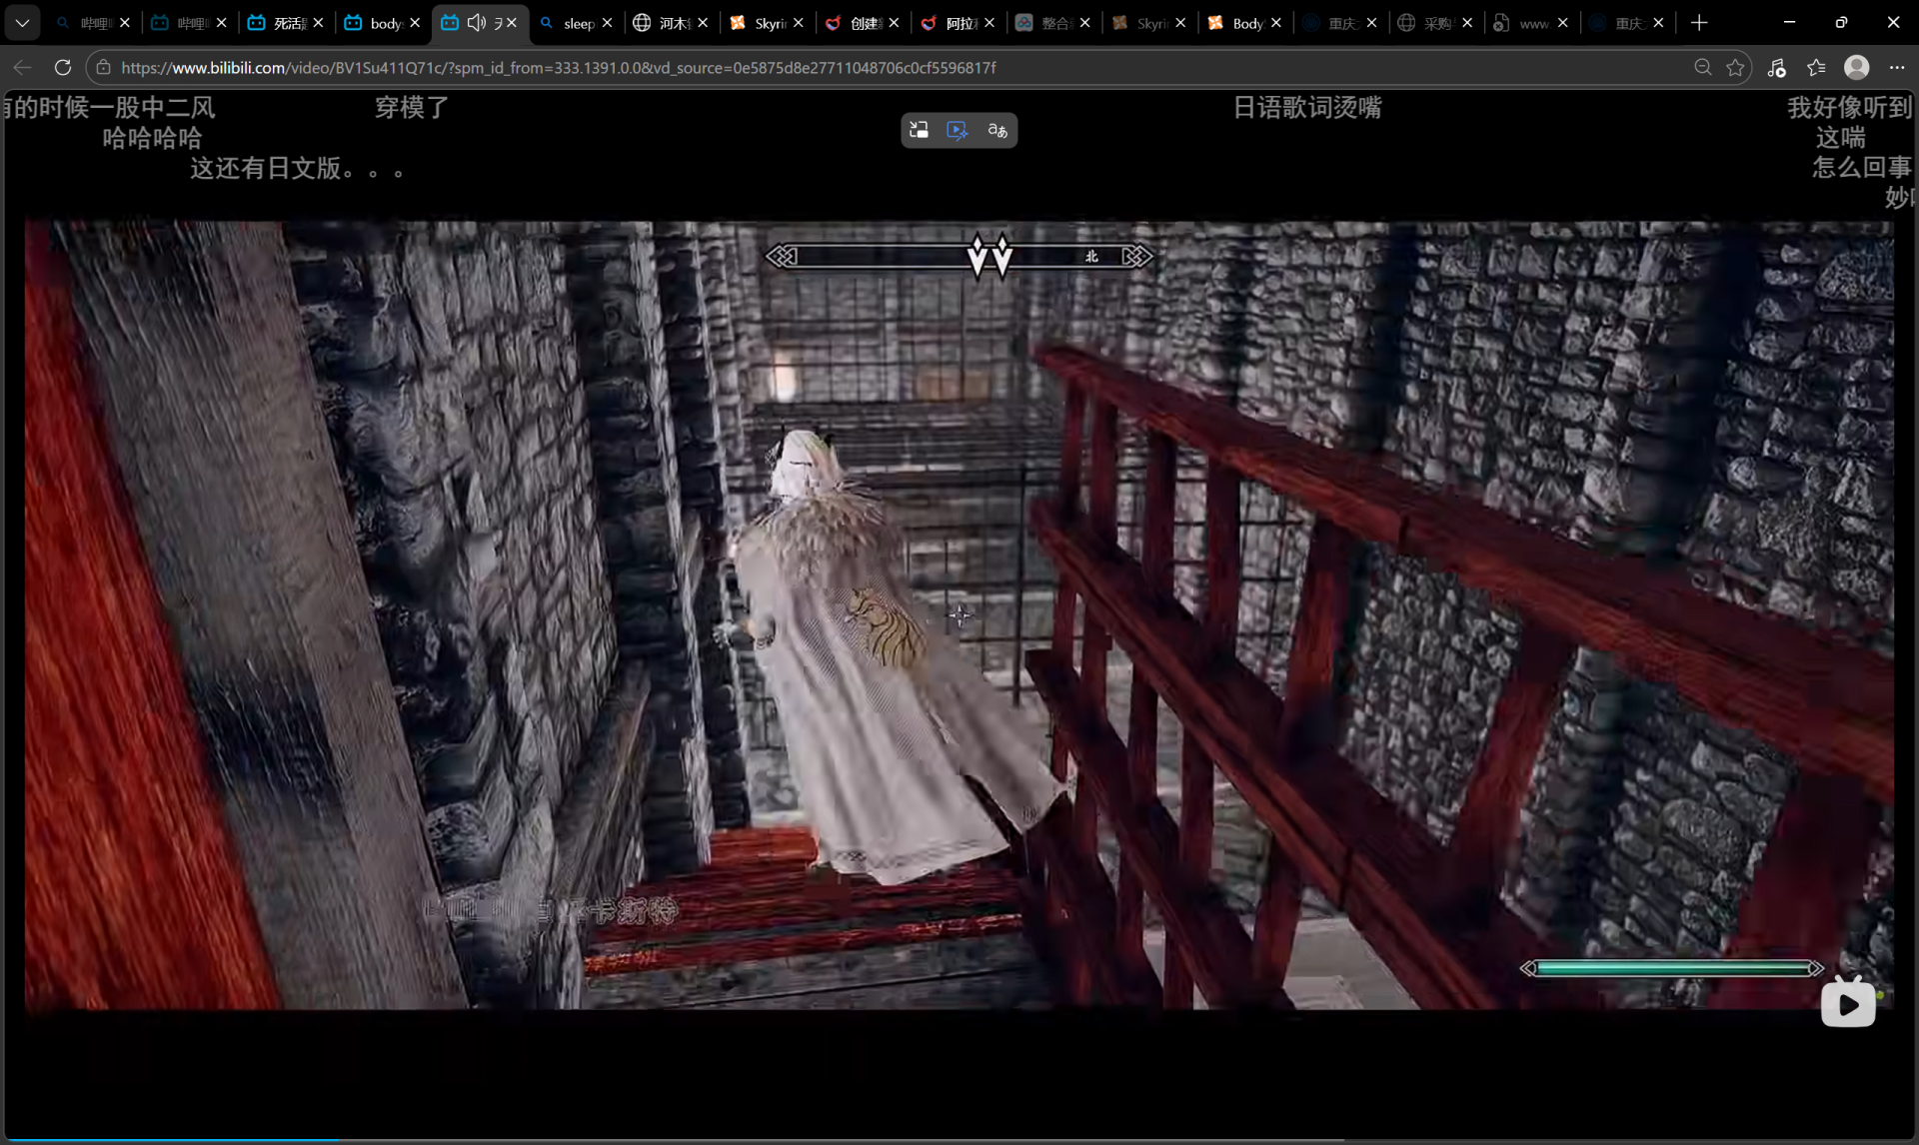Enter picture-in-picture from video overlay
The height and width of the screenshot is (1145, 1919).
pyautogui.click(x=919, y=130)
